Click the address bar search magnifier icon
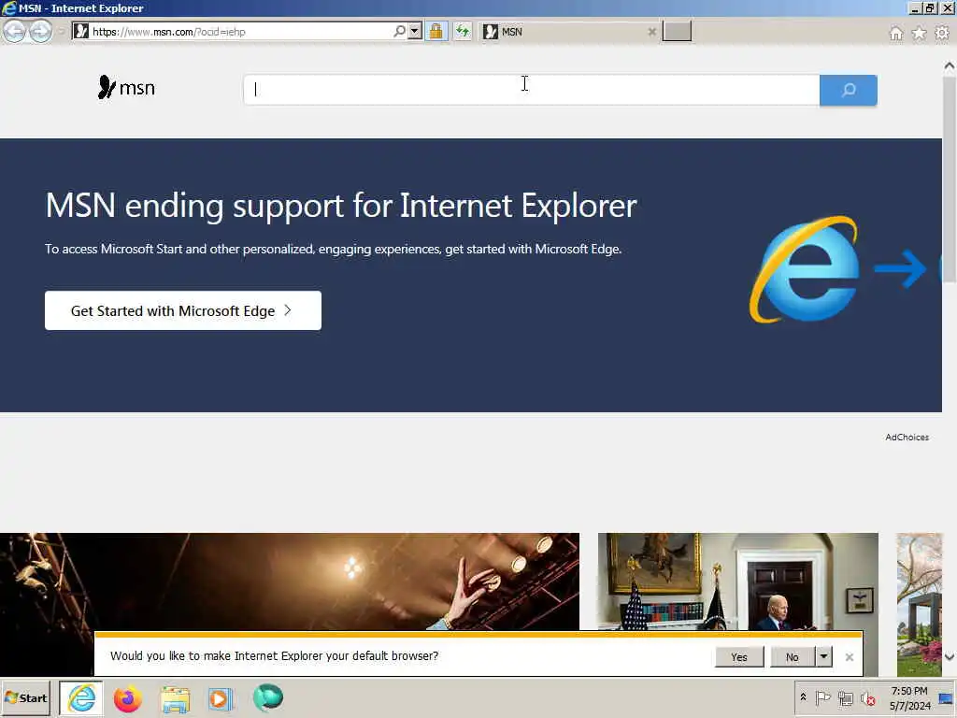The width and height of the screenshot is (957, 718). pos(399,31)
